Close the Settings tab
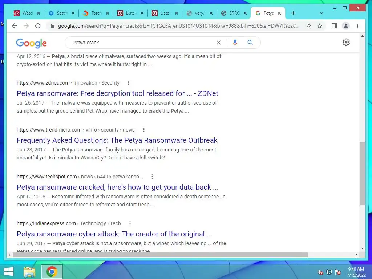Screen dimensions: 372x279 point(73,13)
